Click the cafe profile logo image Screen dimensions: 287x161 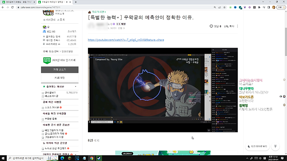tap(48, 13)
